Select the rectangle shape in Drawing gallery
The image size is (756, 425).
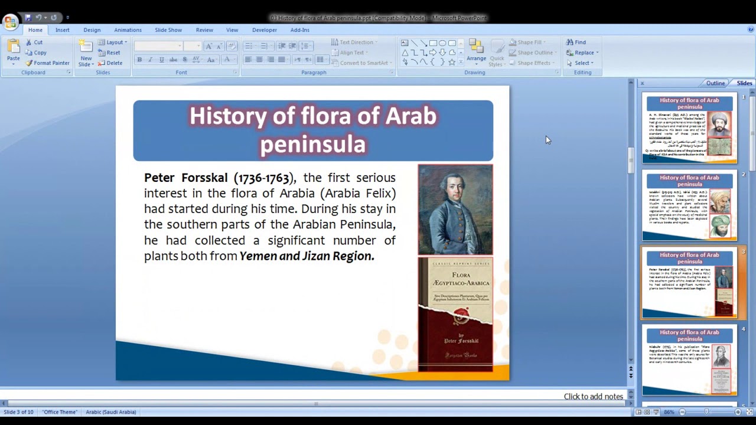click(433, 43)
